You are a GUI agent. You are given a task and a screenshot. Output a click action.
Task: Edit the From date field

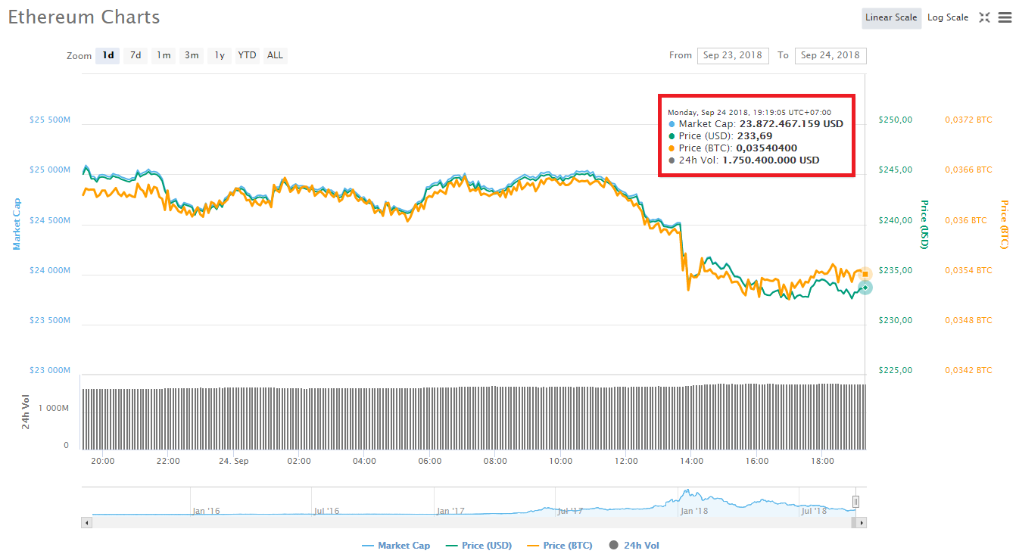tap(733, 55)
